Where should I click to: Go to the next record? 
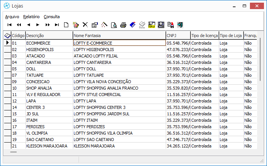coord(38,25)
